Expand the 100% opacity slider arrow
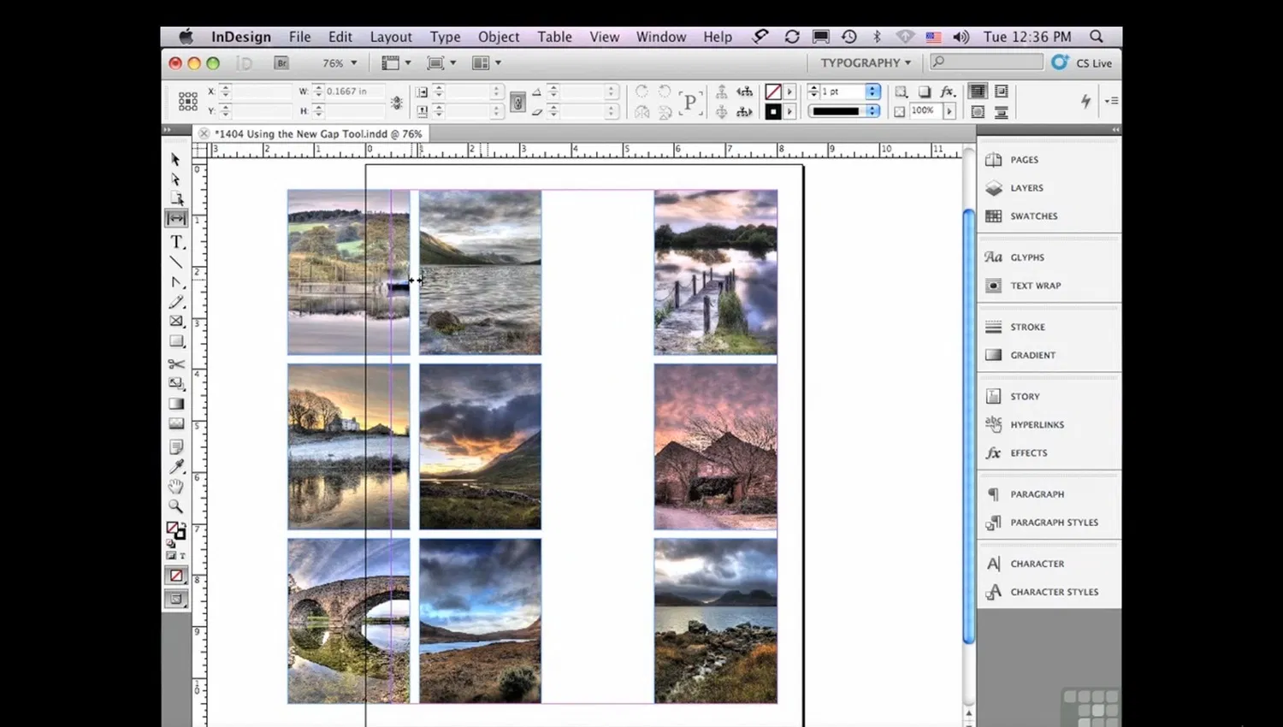1283x727 pixels. coord(949,111)
